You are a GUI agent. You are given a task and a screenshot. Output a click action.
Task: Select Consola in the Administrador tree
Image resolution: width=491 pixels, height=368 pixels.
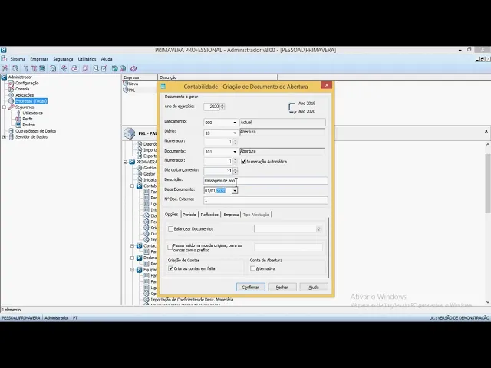pos(22,89)
